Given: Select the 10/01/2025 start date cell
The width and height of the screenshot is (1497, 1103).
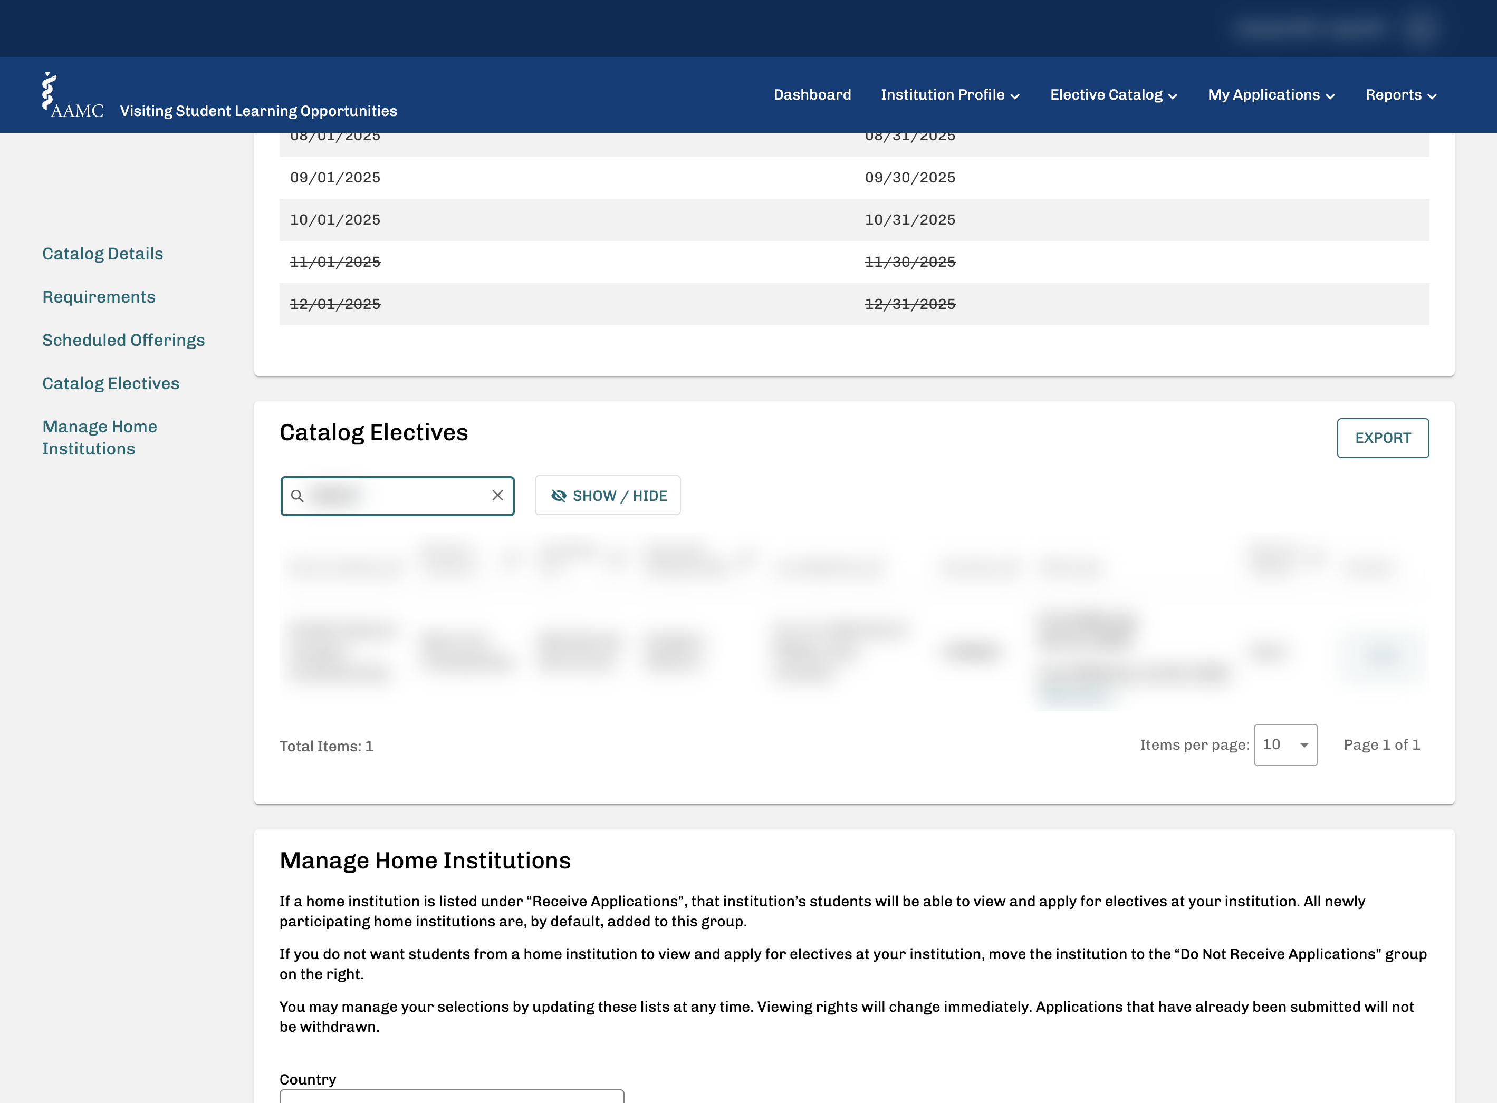Looking at the screenshot, I should (335, 220).
